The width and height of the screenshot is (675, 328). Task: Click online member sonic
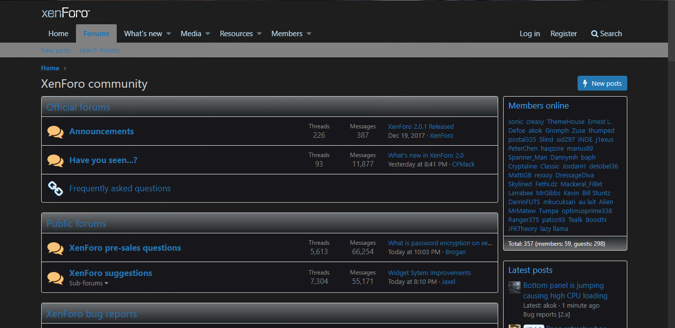tap(516, 121)
